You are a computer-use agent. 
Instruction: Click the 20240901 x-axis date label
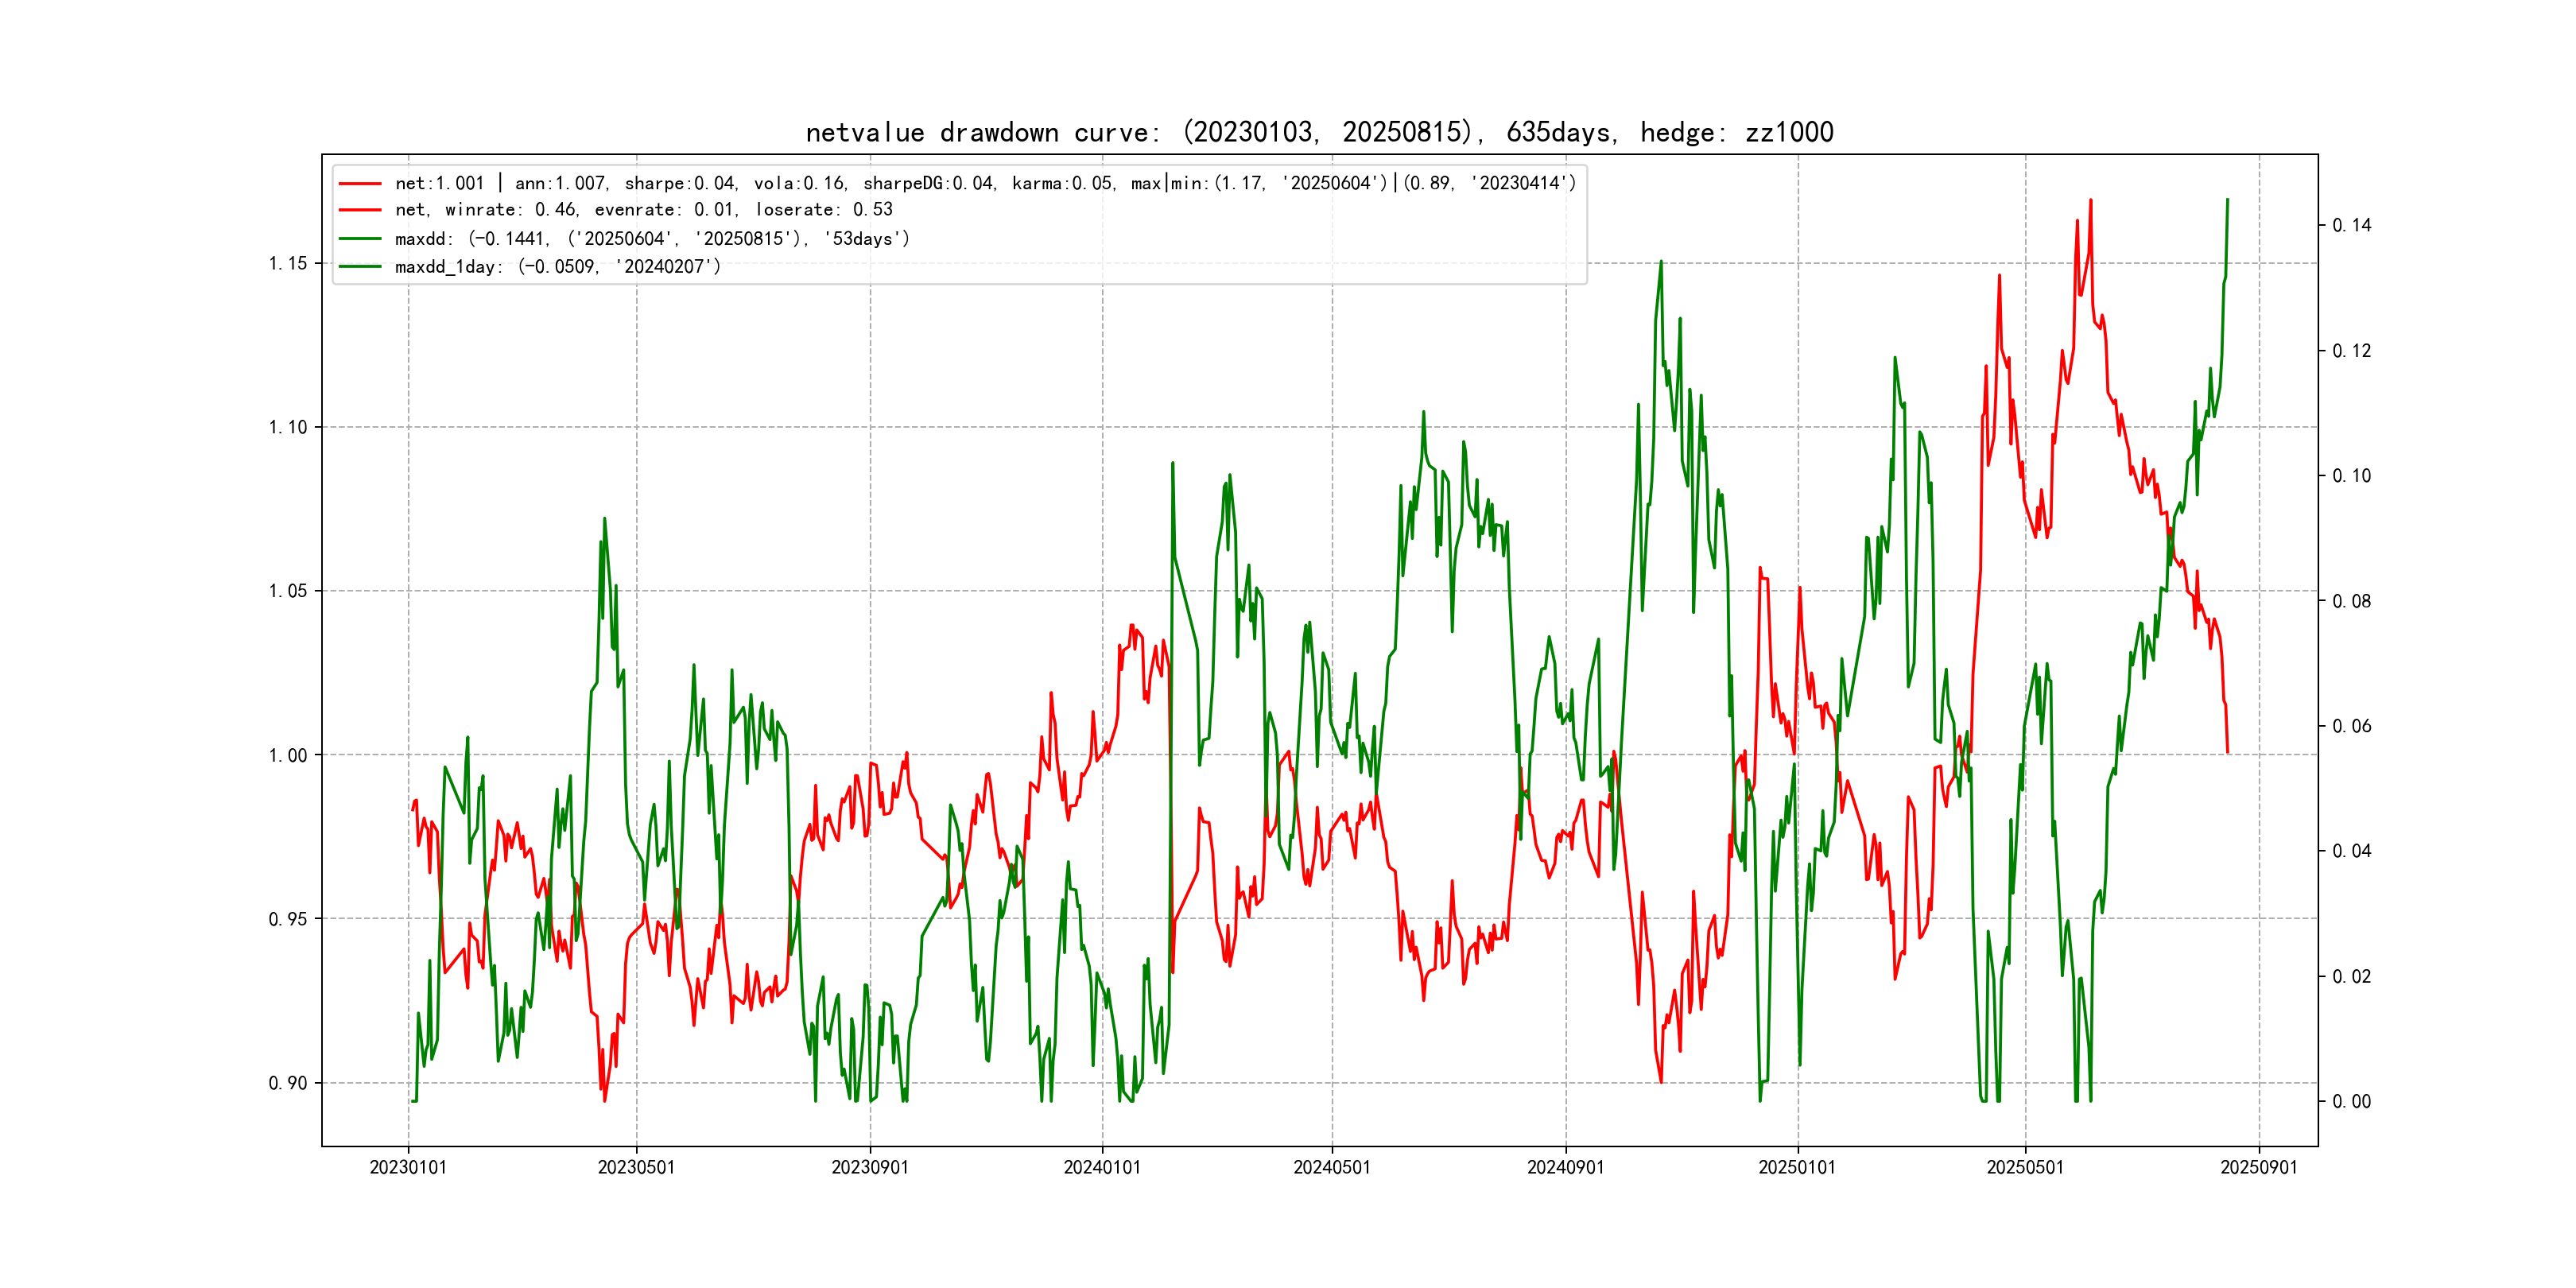(1565, 1168)
